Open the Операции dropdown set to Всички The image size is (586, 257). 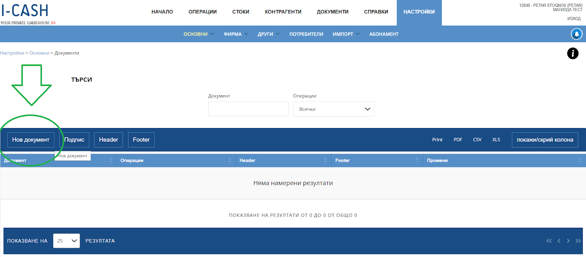pyautogui.click(x=334, y=109)
